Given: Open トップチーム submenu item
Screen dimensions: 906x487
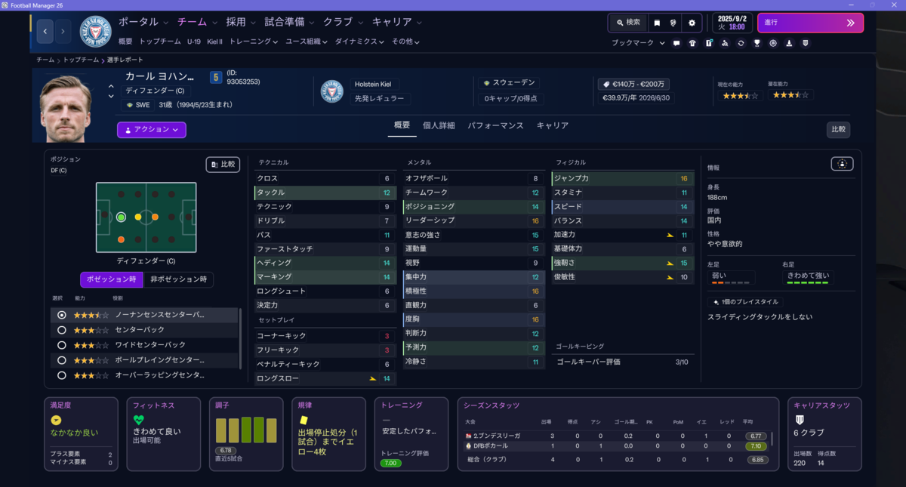Looking at the screenshot, I should point(160,42).
